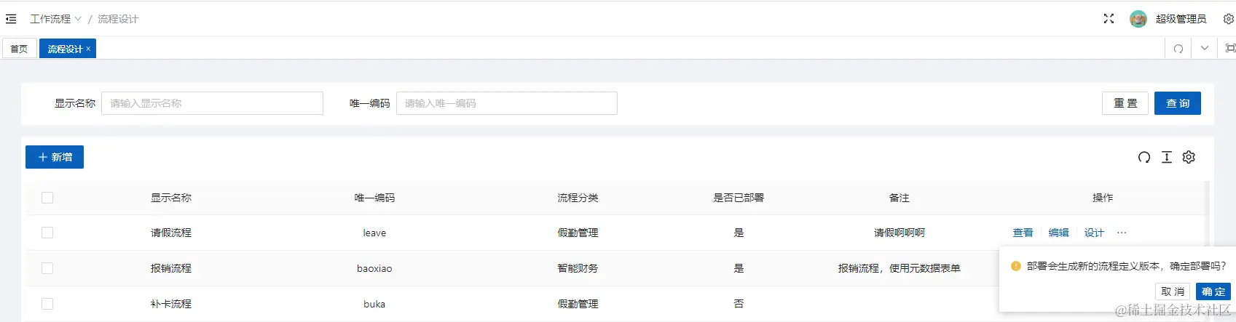The image size is (1236, 322).
Task: Click the 智能财务 category cell
Action: click(x=578, y=268)
